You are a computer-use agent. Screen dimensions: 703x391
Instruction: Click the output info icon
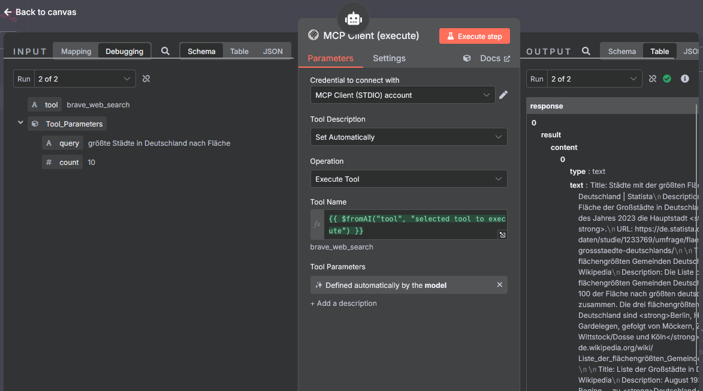(x=684, y=79)
